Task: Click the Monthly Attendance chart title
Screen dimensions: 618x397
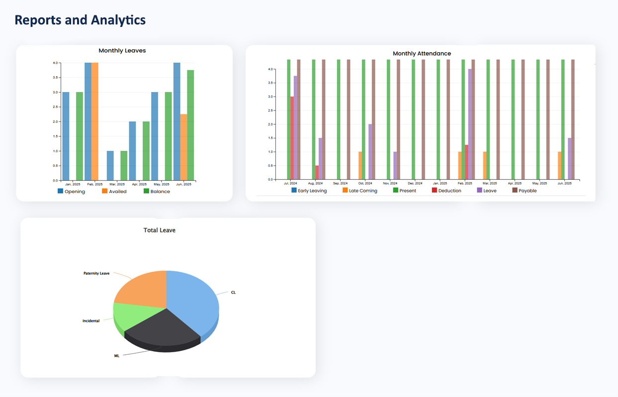Action: [x=422, y=53]
